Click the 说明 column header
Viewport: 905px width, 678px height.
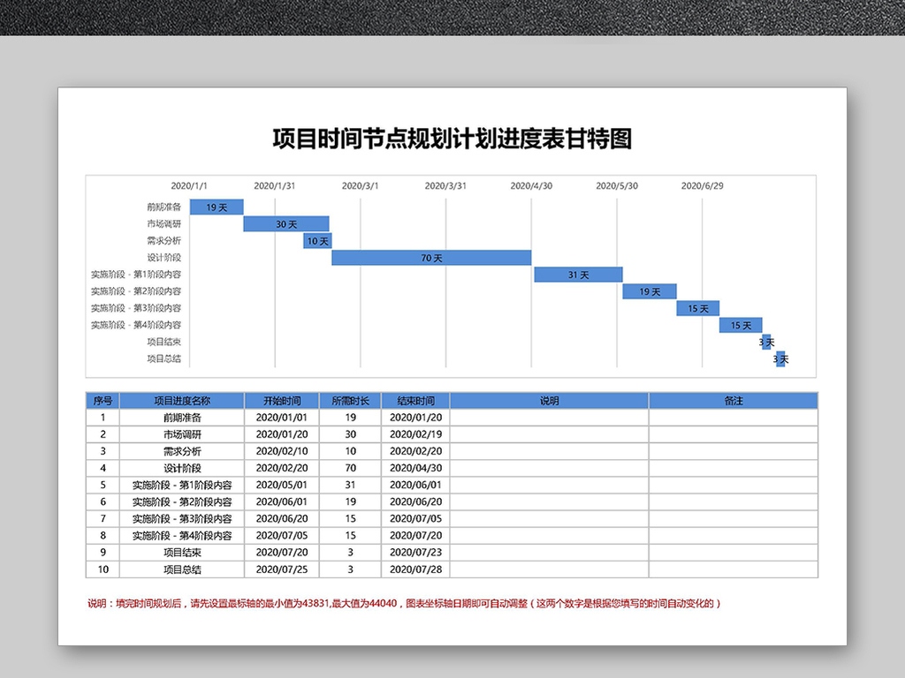(549, 401)
